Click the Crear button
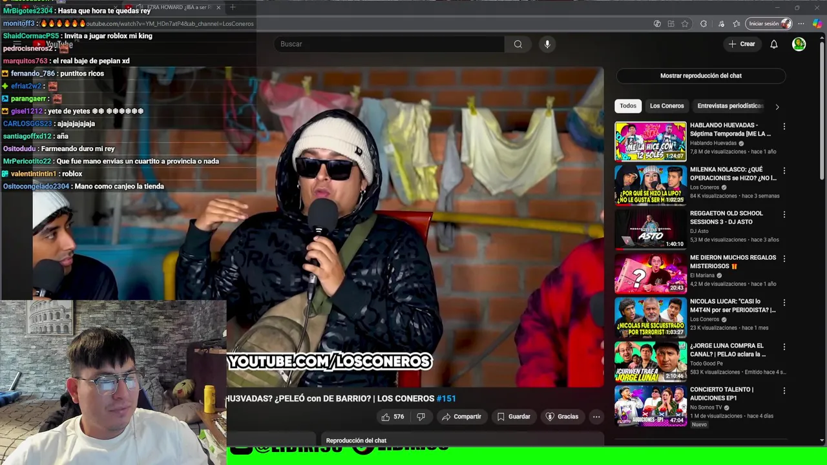 [x=741, y=44]
